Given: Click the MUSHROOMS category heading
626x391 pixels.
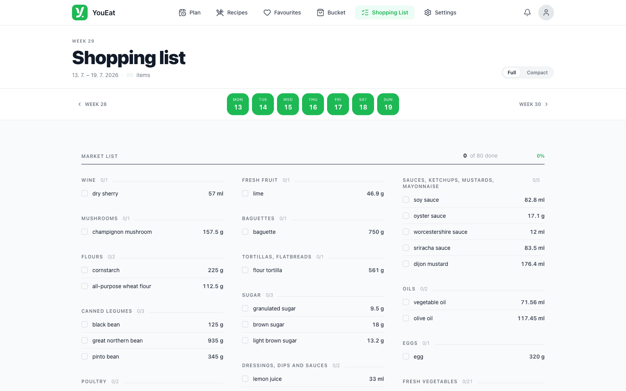Looking at the screenshot, I should [99, 219].
